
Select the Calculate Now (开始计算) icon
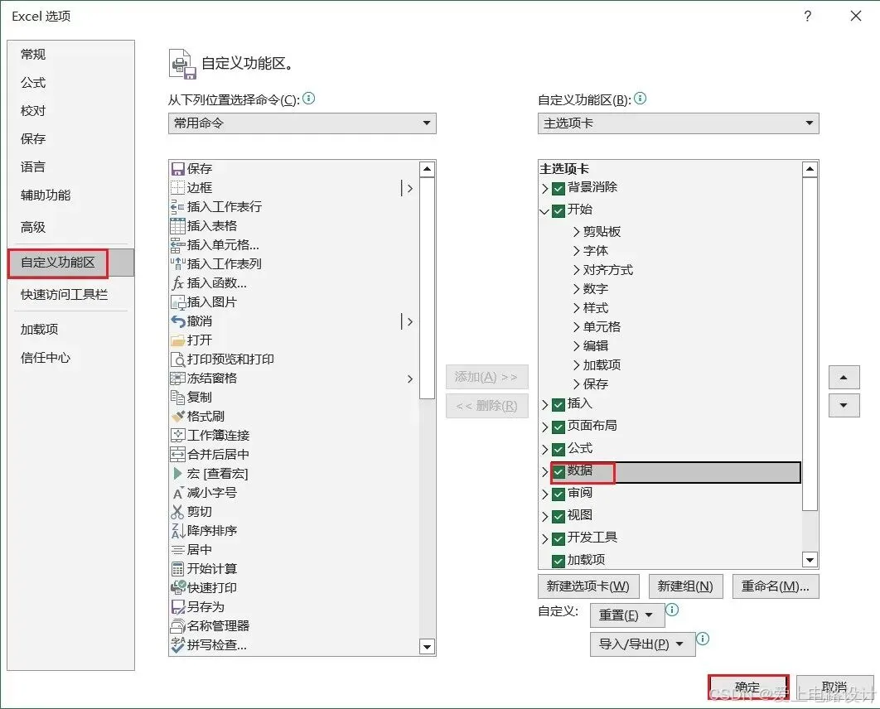178,569
